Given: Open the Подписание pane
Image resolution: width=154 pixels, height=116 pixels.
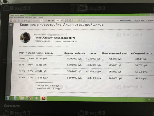Looking at the screenshot, I should point(139,20).
